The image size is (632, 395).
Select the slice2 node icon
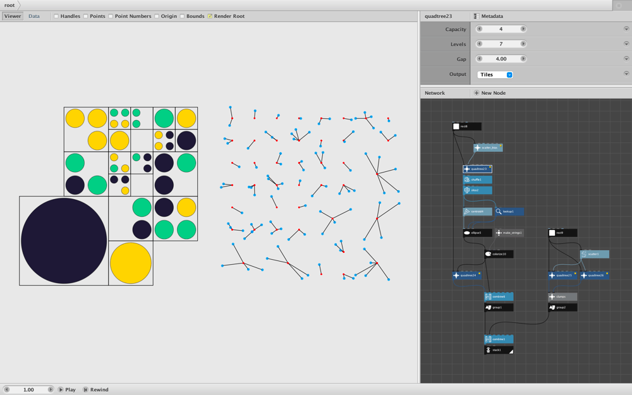click(467, 190)
